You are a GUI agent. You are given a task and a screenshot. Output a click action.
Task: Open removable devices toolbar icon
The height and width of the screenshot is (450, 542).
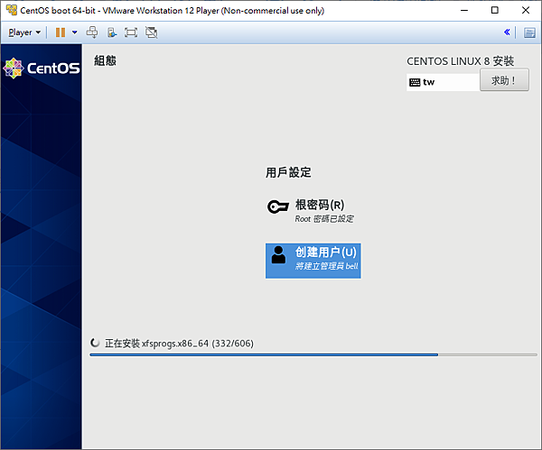tap(112, 32)
